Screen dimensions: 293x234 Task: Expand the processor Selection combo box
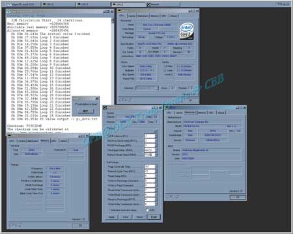tap(147, 88)
